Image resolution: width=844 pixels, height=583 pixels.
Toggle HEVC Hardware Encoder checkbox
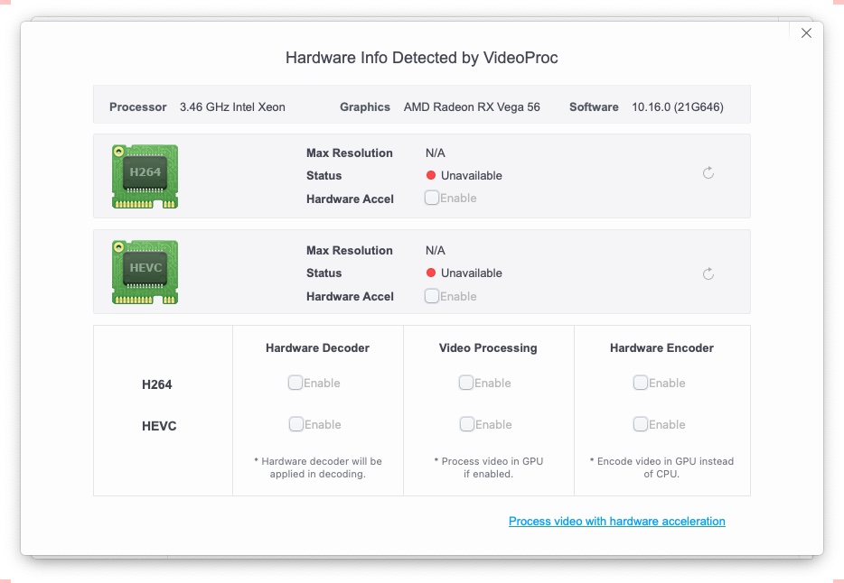pos(641,424)
